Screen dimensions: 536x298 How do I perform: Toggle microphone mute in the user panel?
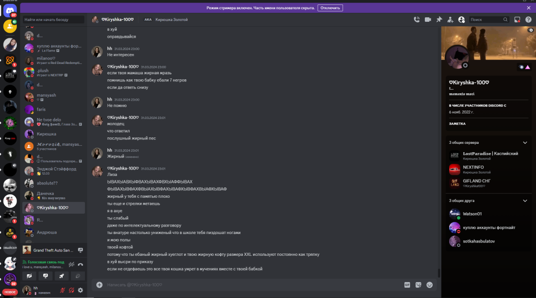(x=62, y=290)
